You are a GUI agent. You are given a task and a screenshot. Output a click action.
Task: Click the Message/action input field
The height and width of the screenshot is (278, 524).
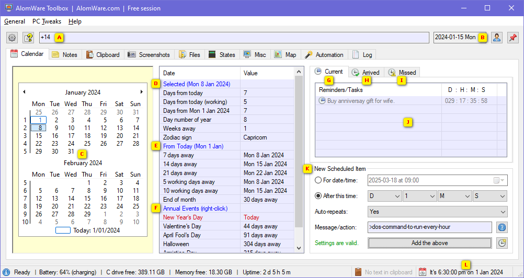[x=429, y=227]
